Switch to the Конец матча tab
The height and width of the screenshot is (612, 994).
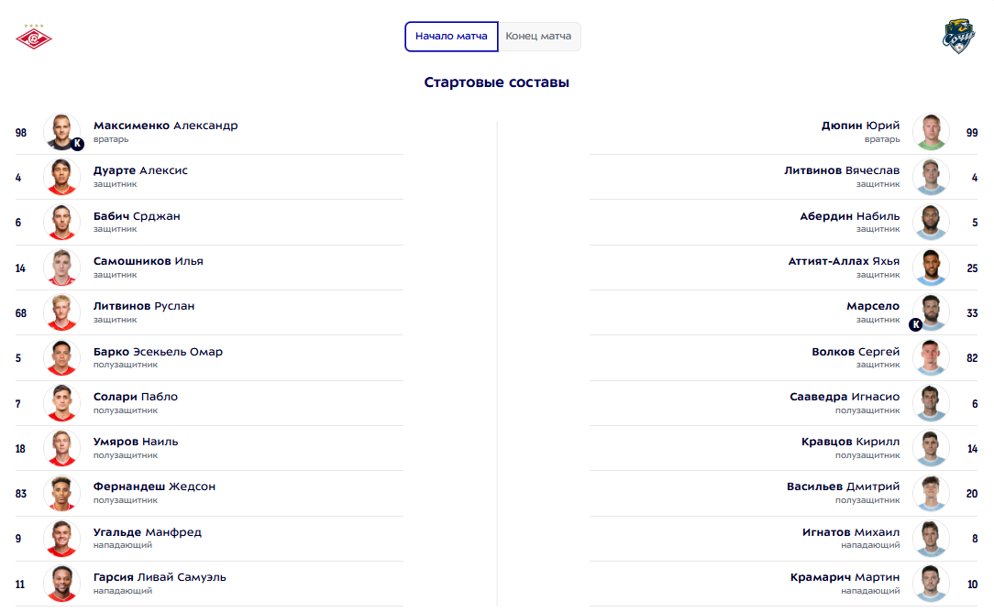click(x=538, y=37)
